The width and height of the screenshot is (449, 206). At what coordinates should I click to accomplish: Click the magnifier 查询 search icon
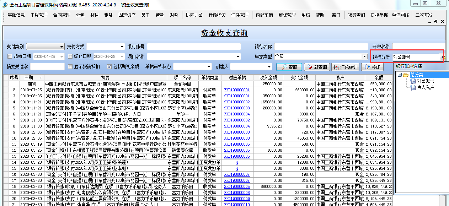click(285, 67)
